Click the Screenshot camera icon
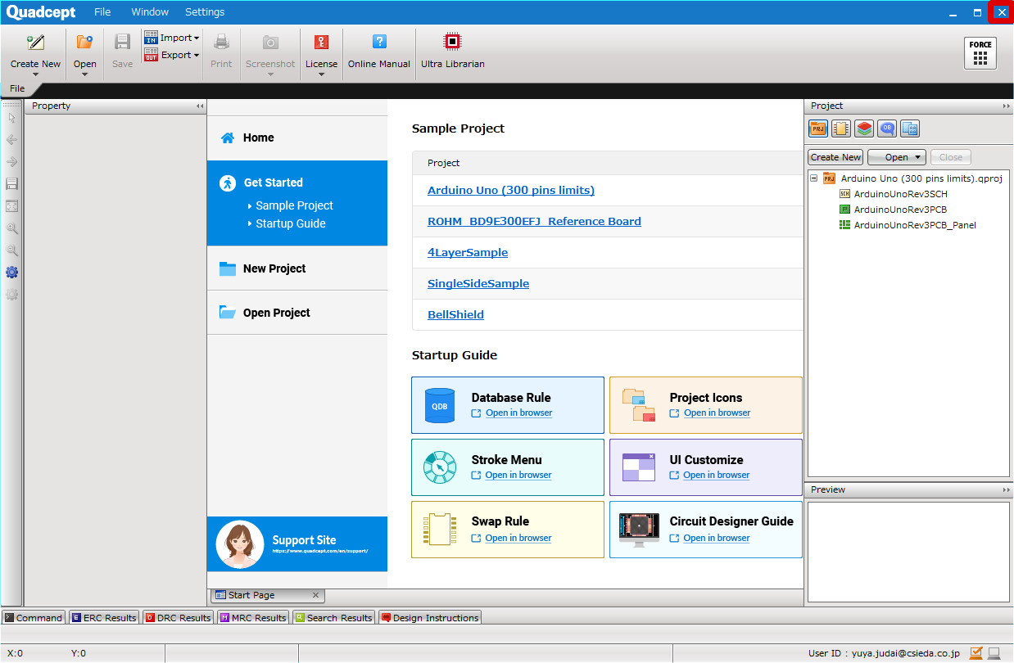The image size is (1014, 663). (x=270, y=43)
